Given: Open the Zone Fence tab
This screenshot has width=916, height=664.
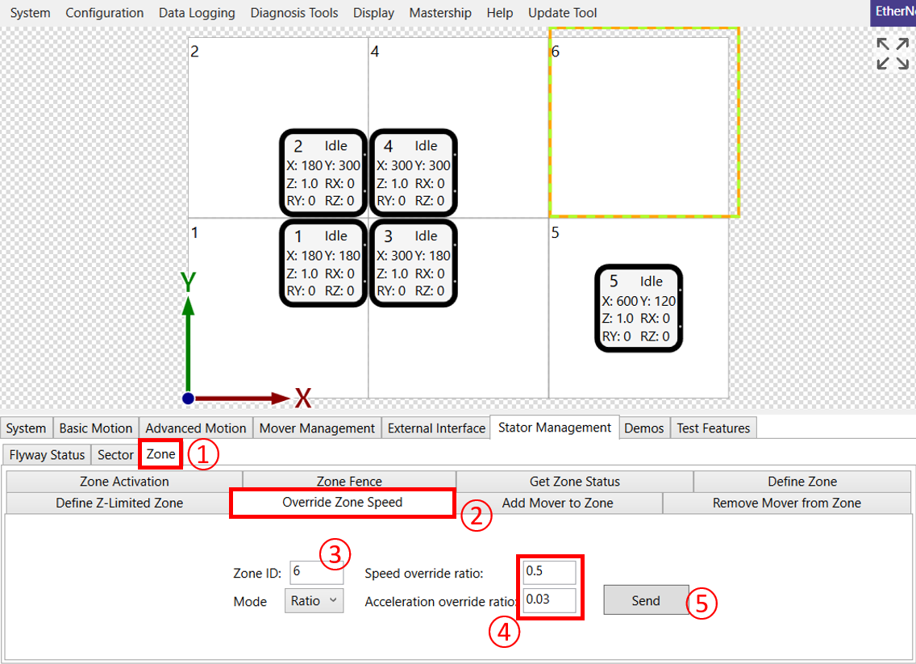Looking at the screenshot, I should [348, 482].
